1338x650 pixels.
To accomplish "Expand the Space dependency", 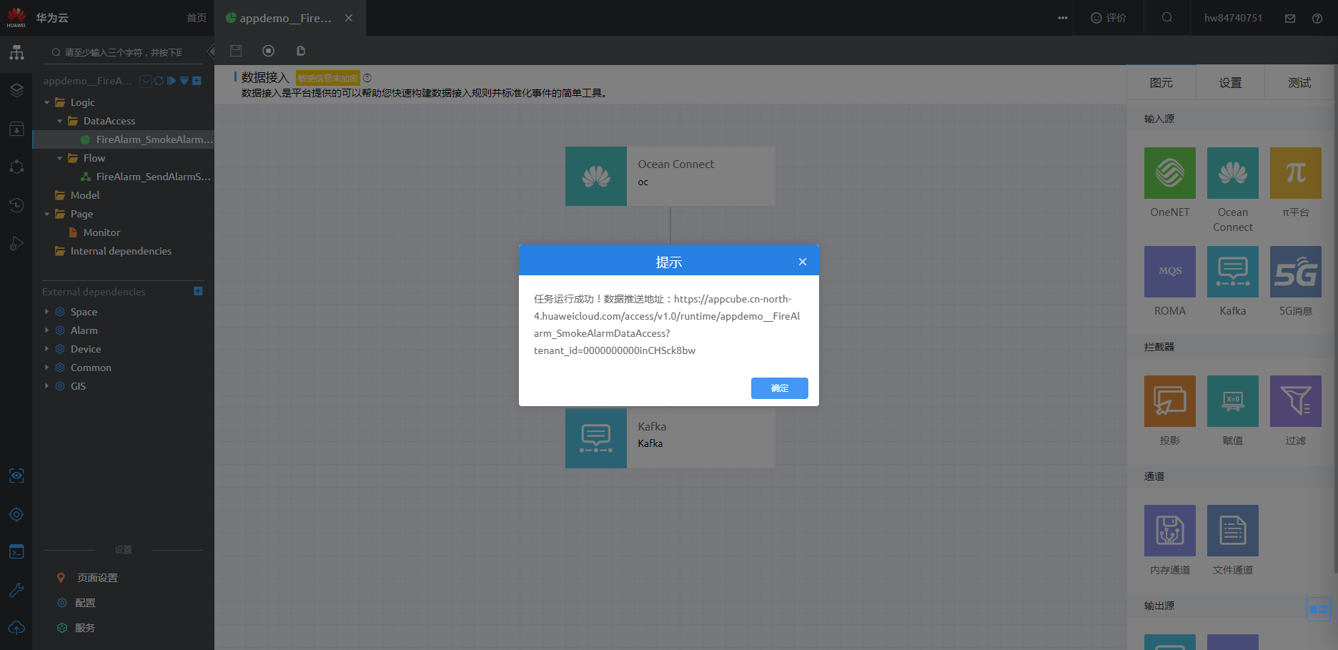I will point(47,312).
